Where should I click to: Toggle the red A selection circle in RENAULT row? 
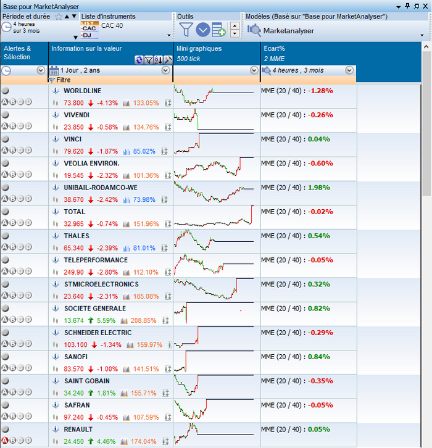[x=5, y=440]
